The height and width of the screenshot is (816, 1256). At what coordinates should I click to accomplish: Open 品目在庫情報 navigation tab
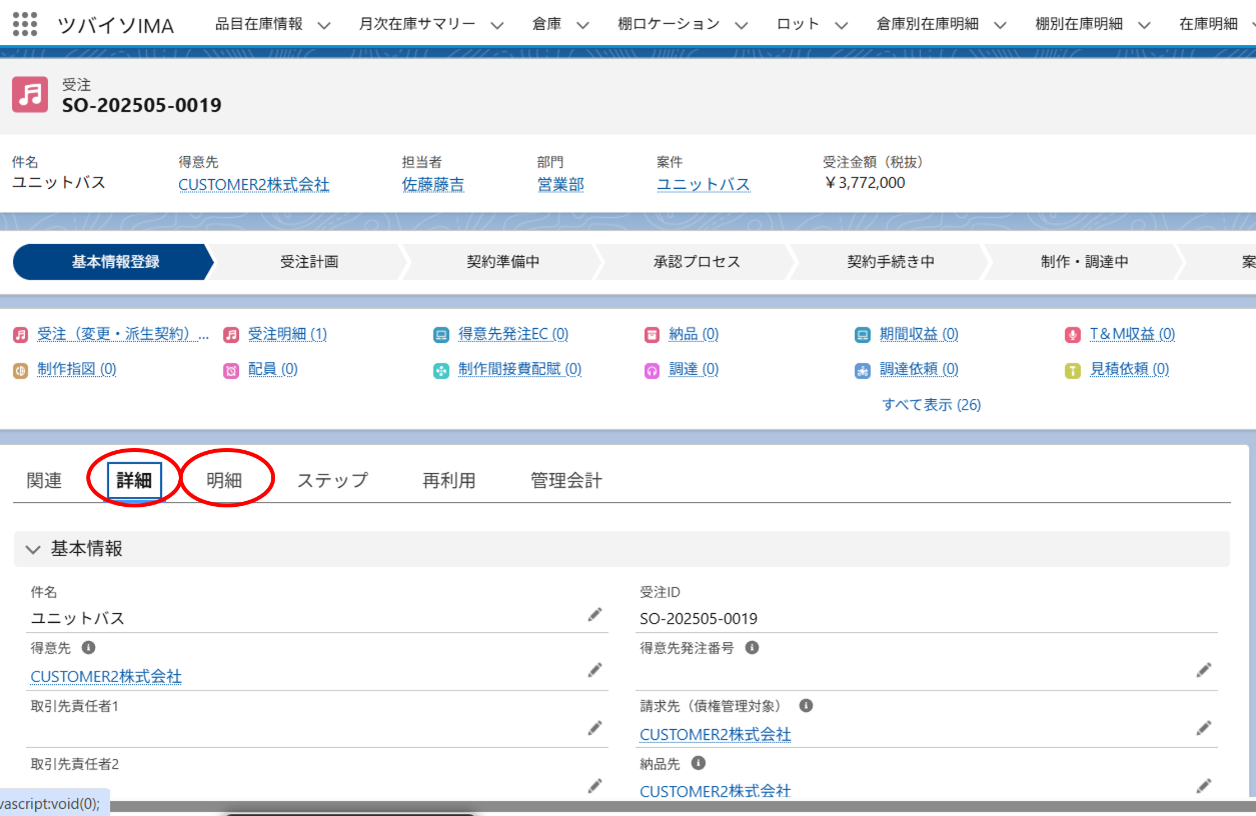(x=259, y=24)
